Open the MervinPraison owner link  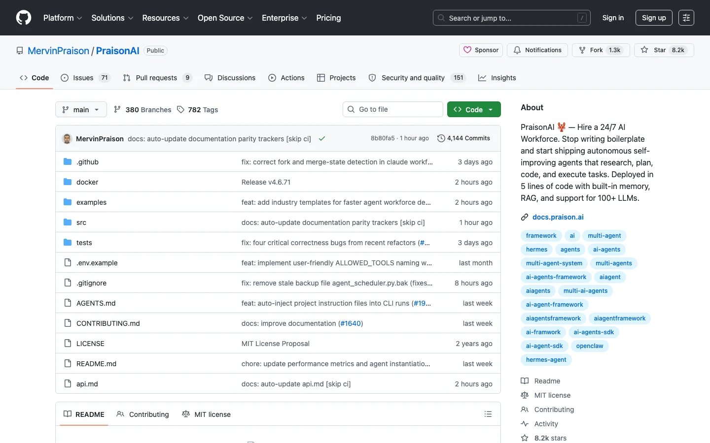coord(58,51)
